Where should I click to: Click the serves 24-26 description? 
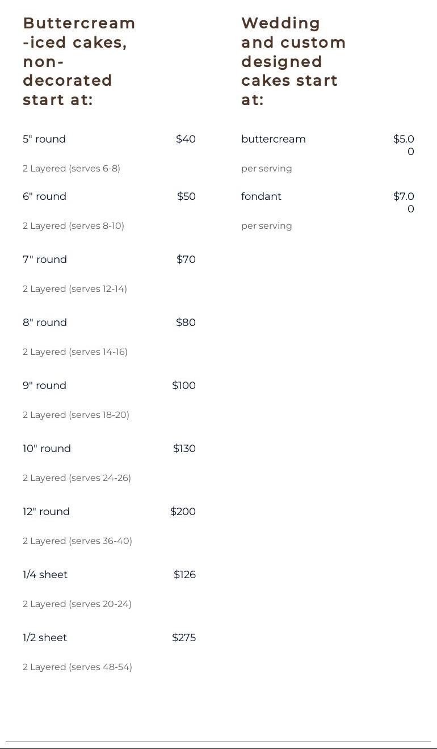tap(77, 478)
